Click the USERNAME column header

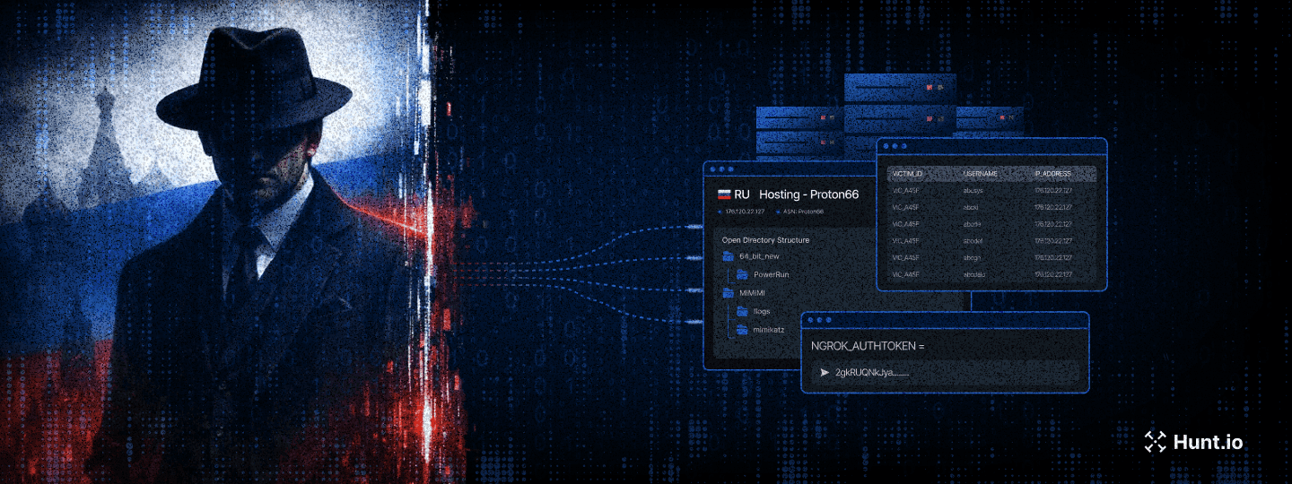click(x=980, y=173)
